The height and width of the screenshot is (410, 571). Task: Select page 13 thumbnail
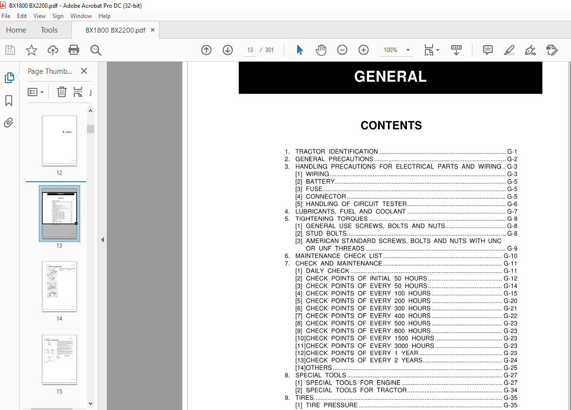(x=59, y=213)
